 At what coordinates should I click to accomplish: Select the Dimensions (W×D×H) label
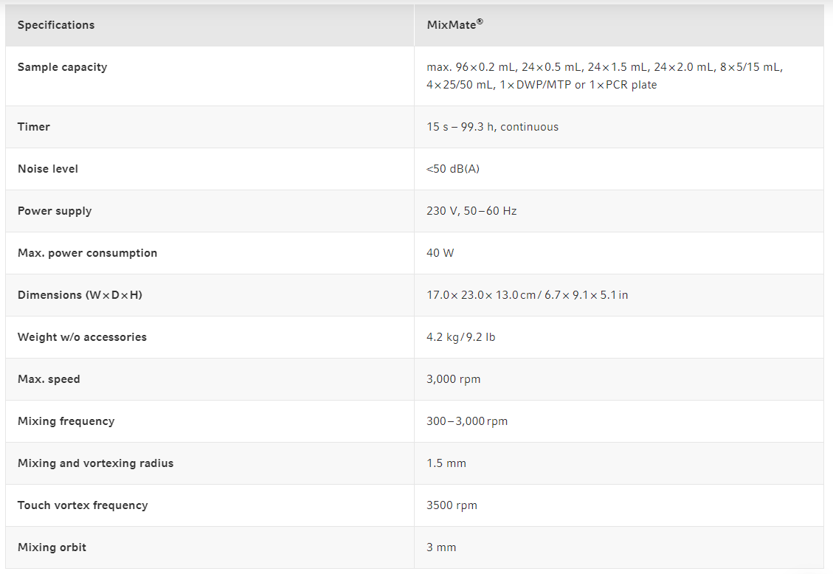pyautogui.click(x=80, y=295)
